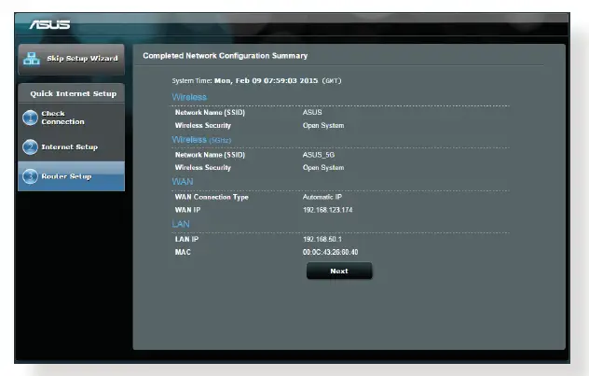Screen dimensions: 589x376
Task: Click the MAC label
Action: point(183,252)
